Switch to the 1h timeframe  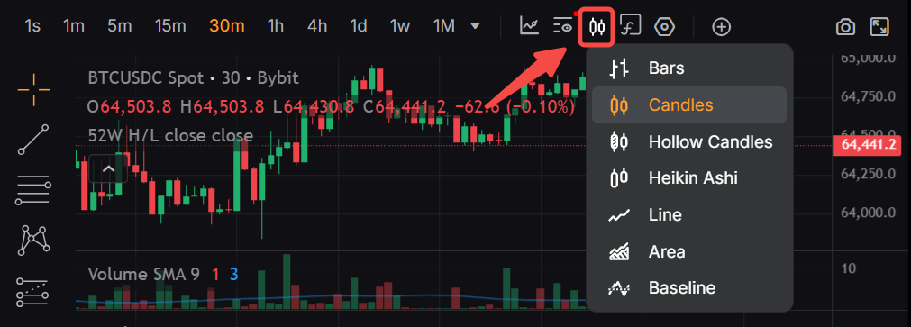tap(276, 27)
